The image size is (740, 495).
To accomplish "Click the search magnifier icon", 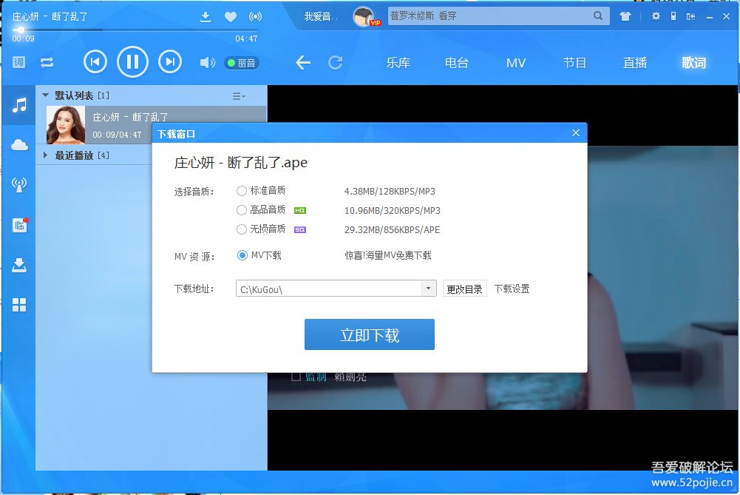I will (598, 16).
